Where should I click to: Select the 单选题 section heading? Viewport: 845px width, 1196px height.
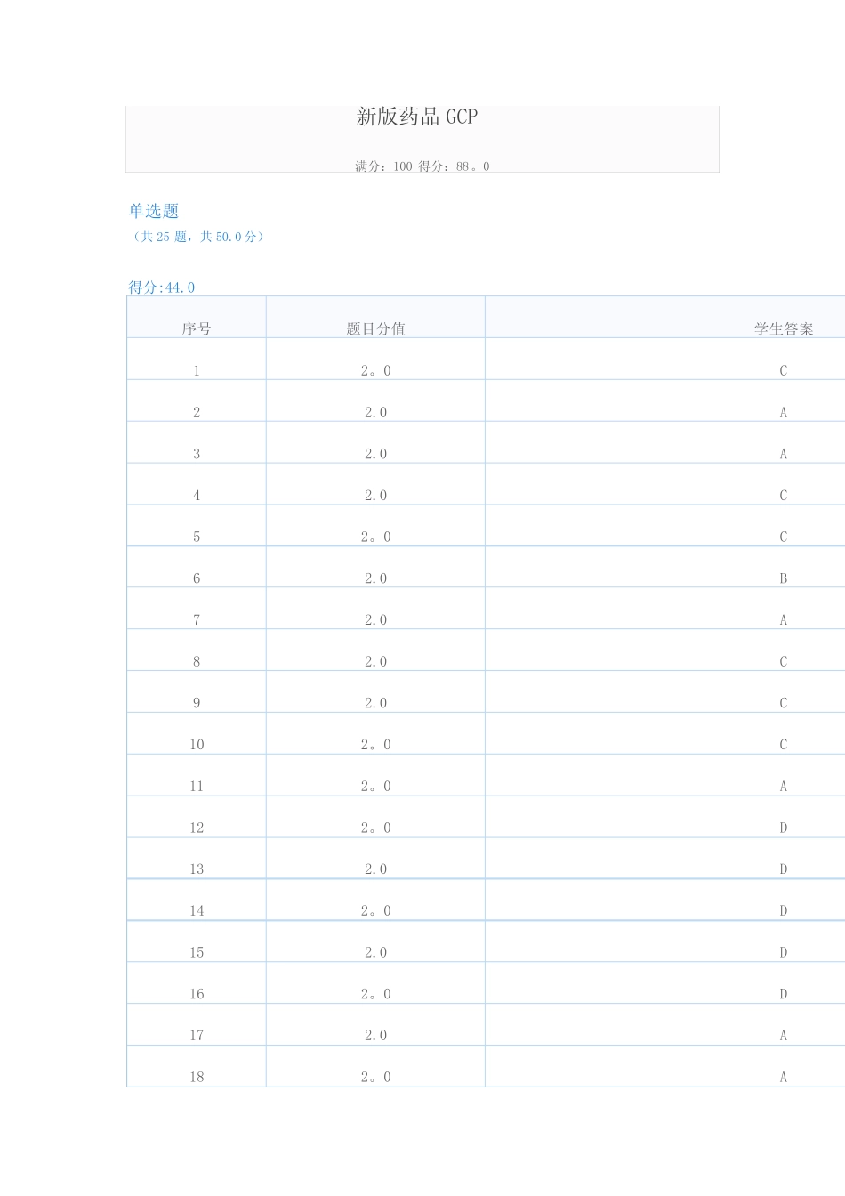pos(154,211)
